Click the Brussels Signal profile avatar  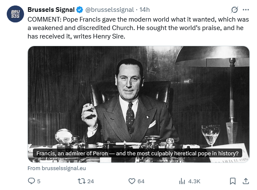click(x=15, y=14)
